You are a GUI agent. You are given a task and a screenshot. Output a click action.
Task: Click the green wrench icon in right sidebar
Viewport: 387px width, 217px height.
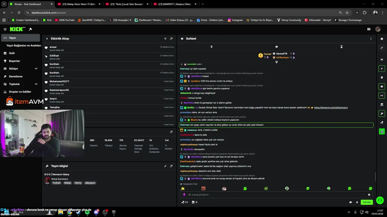(x=382, y=114)
